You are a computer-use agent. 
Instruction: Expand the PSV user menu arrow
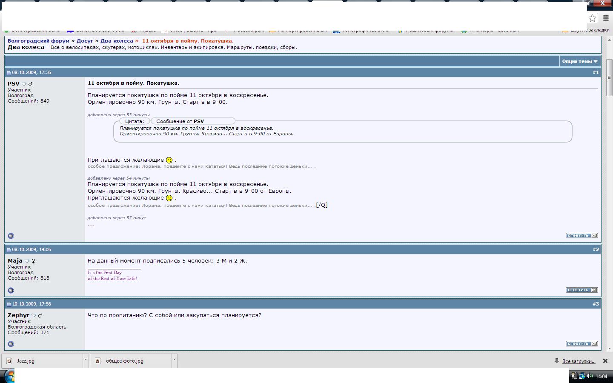pos(24,84)
